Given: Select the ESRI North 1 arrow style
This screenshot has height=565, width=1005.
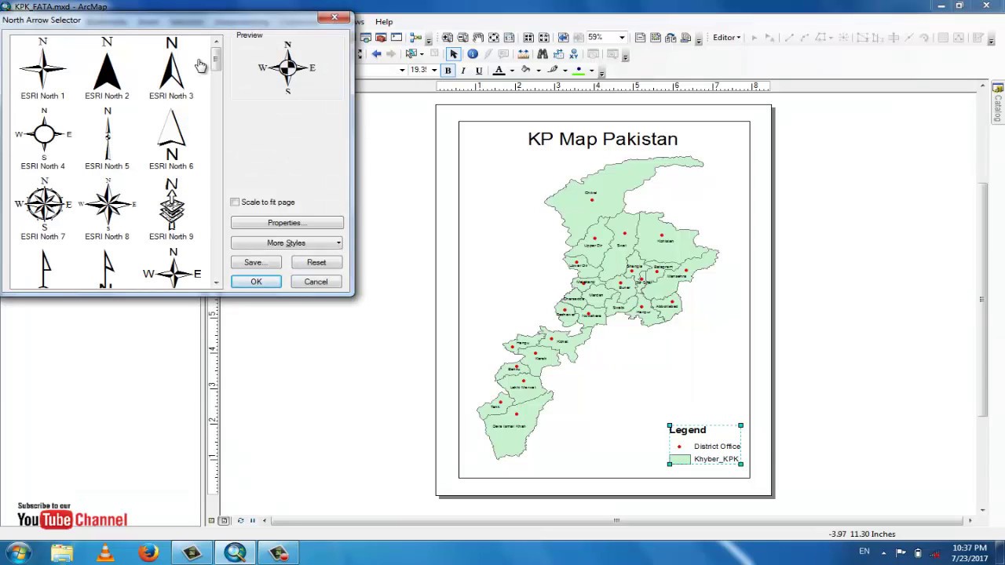Looking at the screenshot, I should pyautogui.click(x=42, y=68).
